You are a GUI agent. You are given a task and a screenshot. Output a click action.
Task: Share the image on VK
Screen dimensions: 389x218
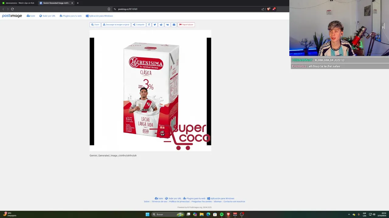coord(167,25)
